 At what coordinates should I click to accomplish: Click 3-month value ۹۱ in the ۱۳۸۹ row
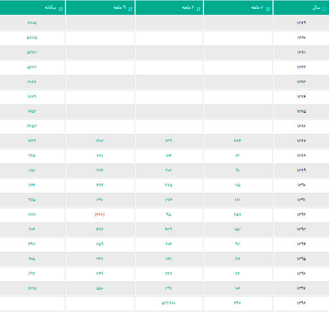point(237,170)
